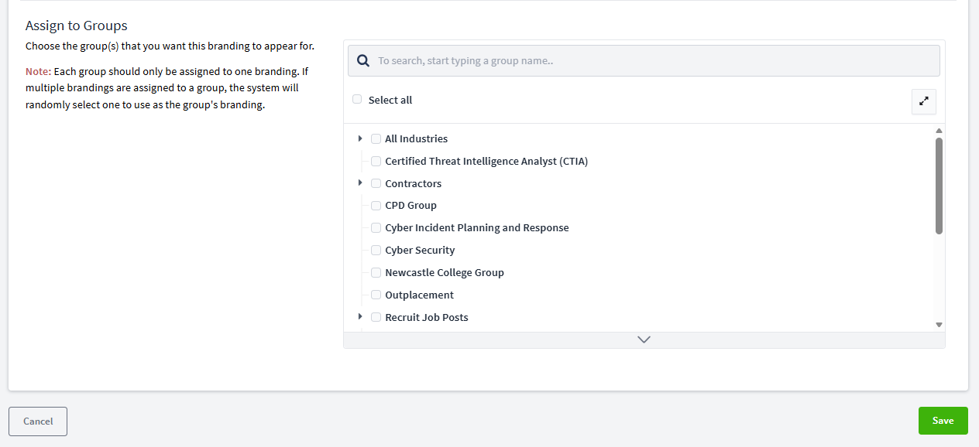The height and width of the screenshot is (447, 979).
Task: Select the Cyber Security checkbox
Action: click(x=376, y=251)
